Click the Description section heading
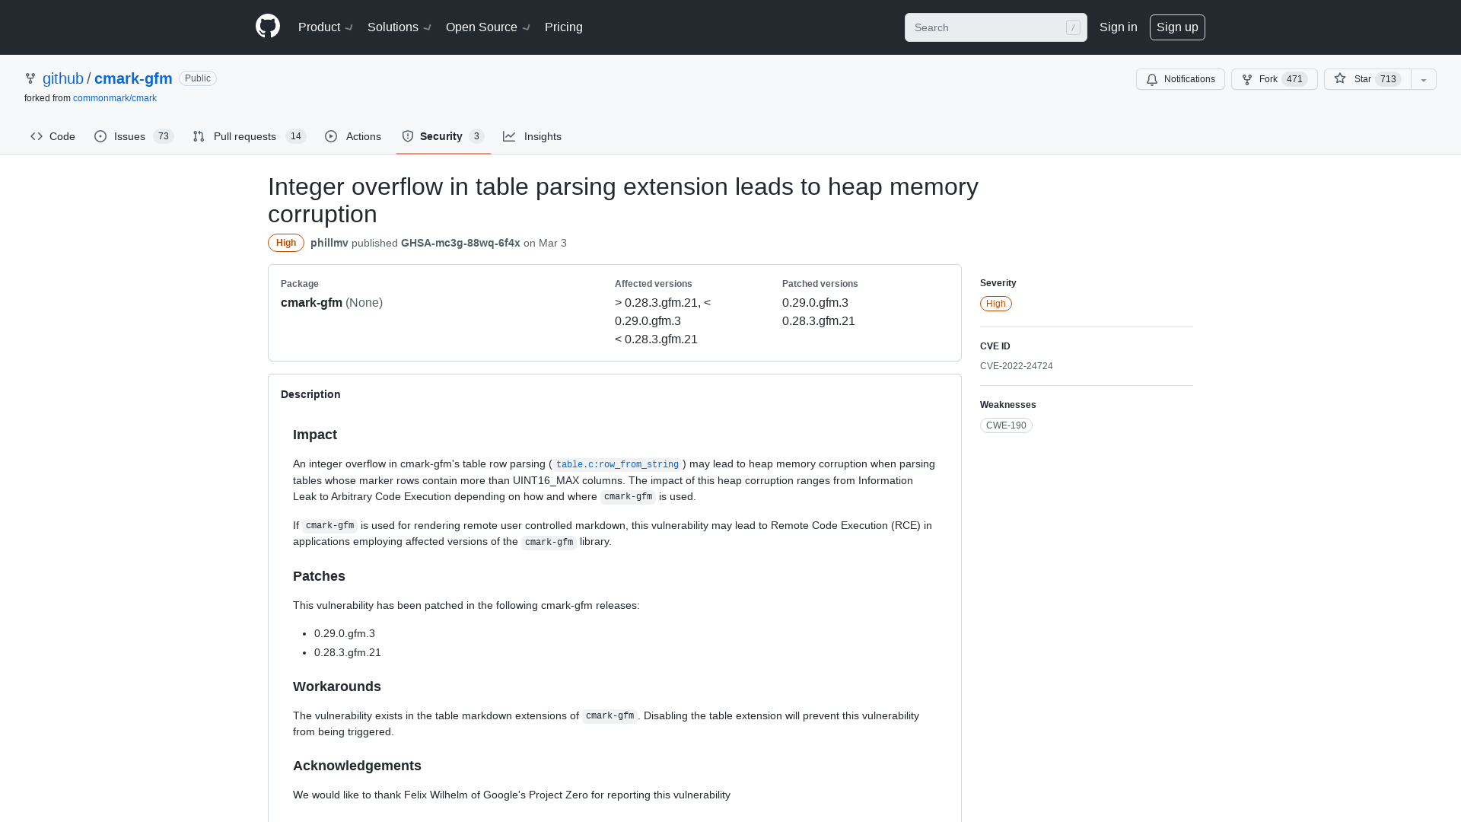Screen dimensions: 1461x822 [310, 394]
